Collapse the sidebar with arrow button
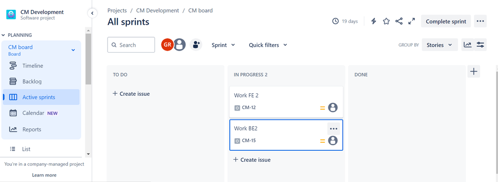 tap(92, 13)
